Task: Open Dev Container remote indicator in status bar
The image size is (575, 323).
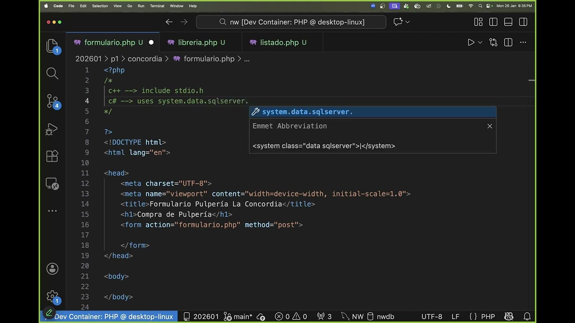Action: [x=110, y=316]
